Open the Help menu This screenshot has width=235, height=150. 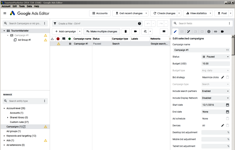37,6
